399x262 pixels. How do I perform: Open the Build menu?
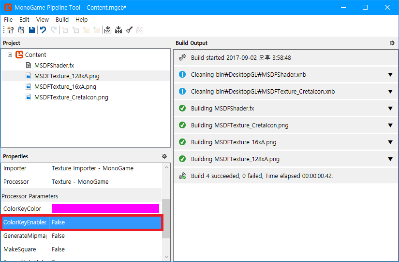62,20
